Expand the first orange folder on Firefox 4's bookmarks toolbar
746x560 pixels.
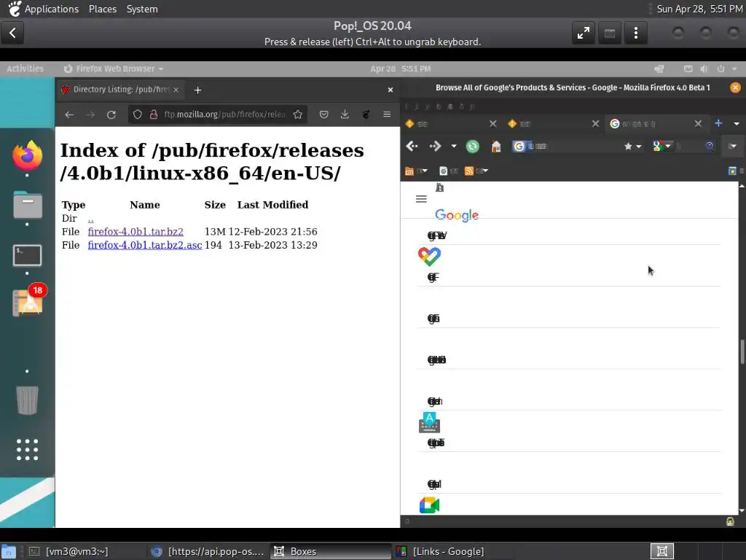pyautogui.click(x=416, y=171)
